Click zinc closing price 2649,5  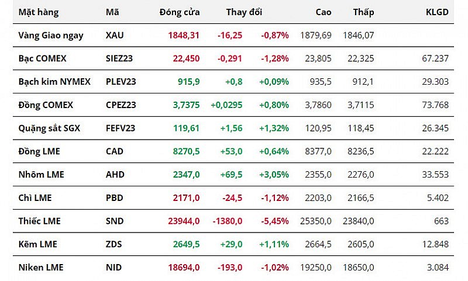coord(186,244)
